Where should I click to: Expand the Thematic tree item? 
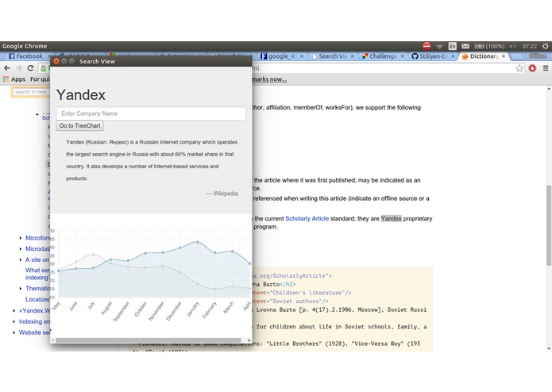21,289
